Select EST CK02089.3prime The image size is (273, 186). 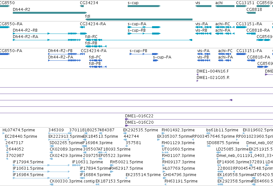[x=66, y=149]
